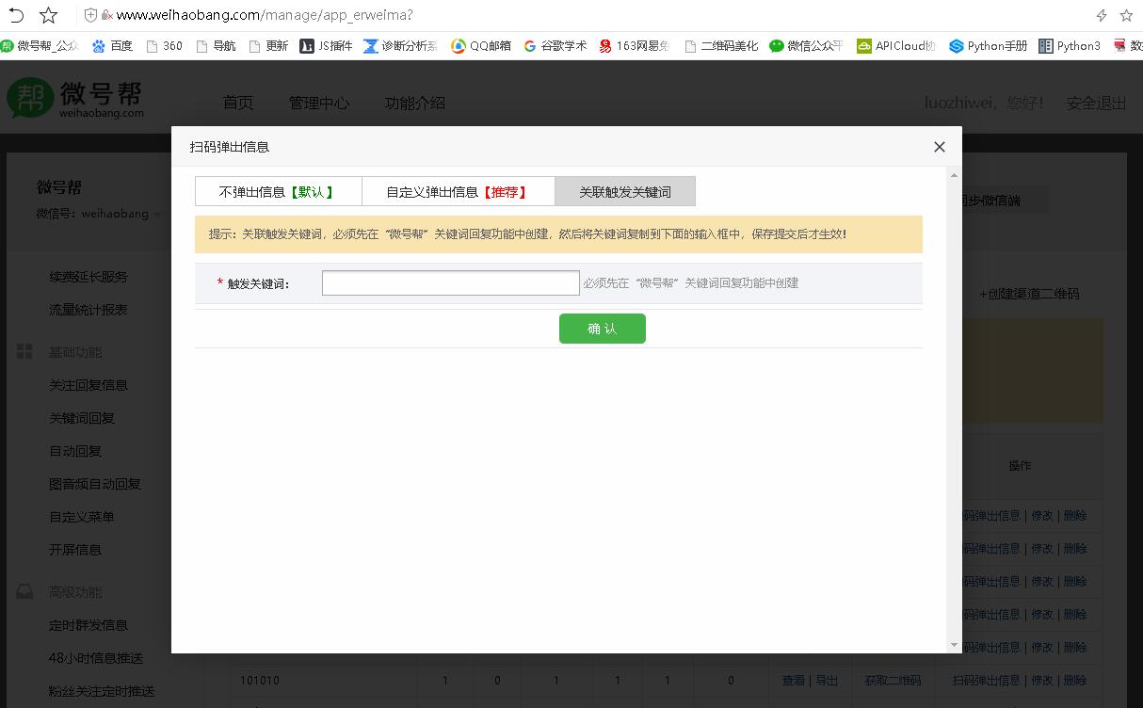Viewport: 1143px width, 708px height.
Task: Open the 百度 bookmark
Action: (x=112, y=45)
